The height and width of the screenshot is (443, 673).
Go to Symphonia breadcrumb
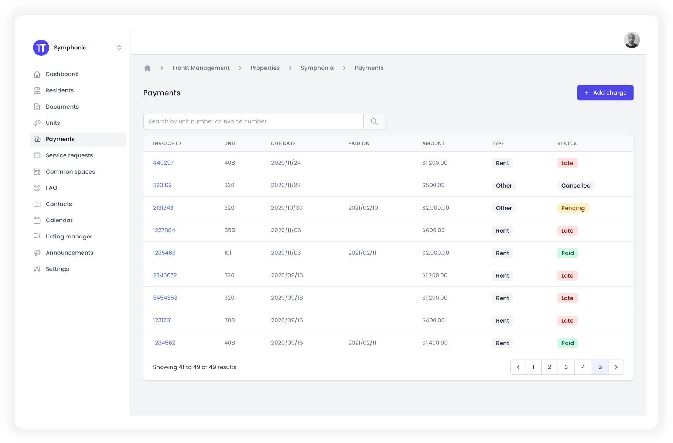(317, 68)
